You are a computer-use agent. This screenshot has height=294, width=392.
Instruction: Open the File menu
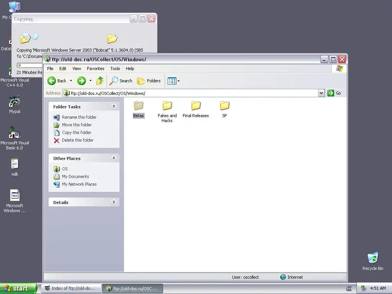coord(50,69)
